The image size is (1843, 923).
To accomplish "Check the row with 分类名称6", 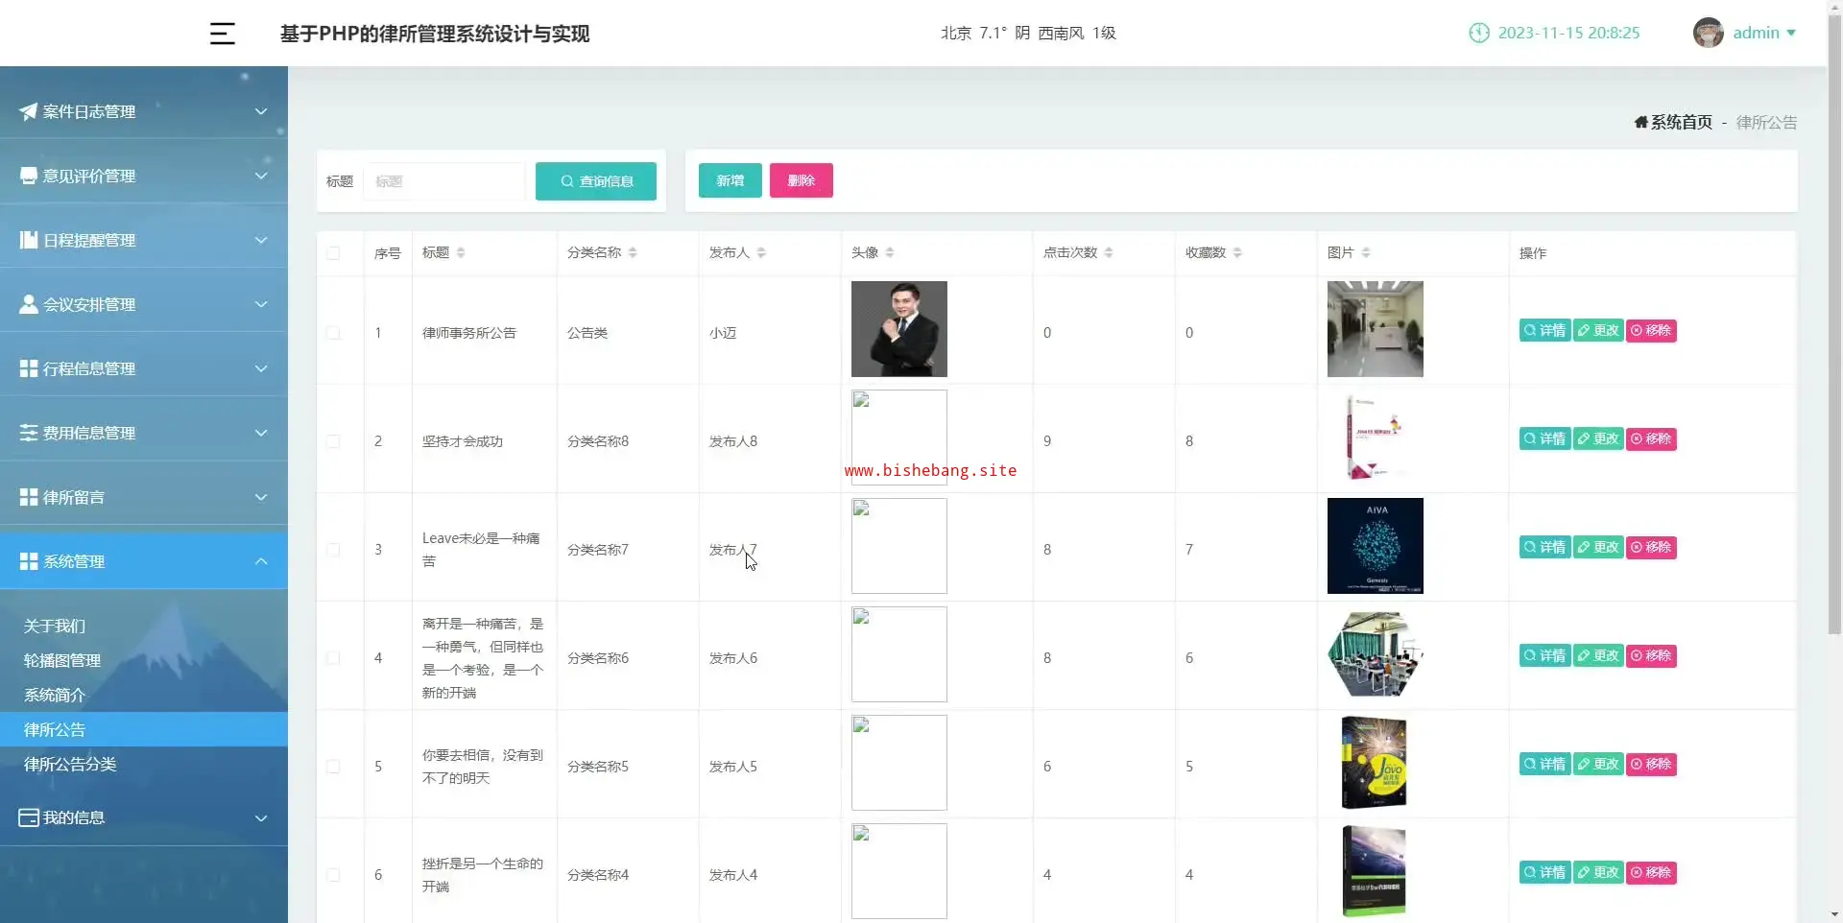I will (x=333, y=658).
